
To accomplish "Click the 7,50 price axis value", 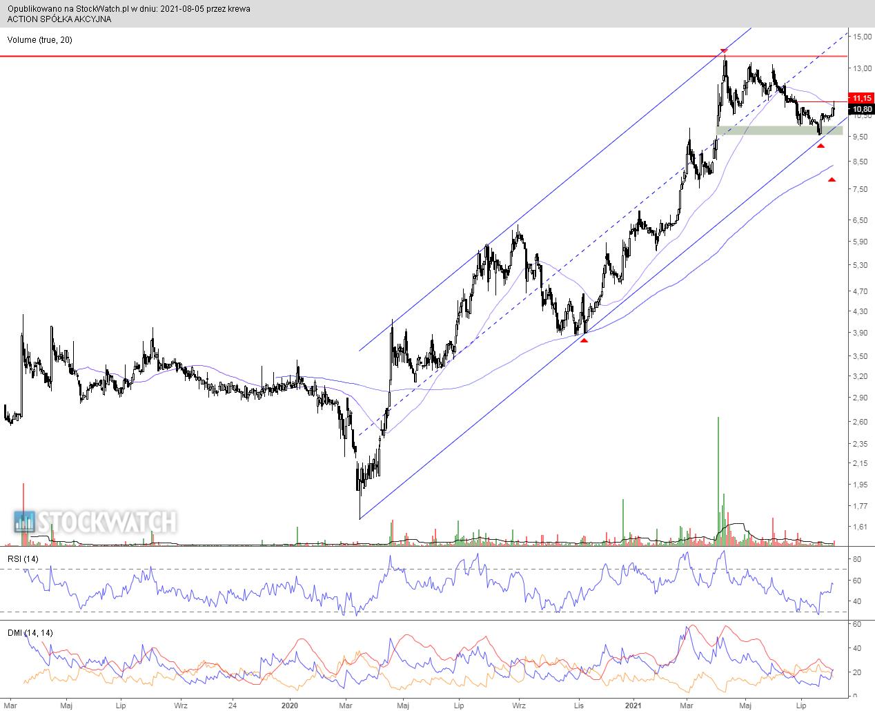I will tap(862, 189).
